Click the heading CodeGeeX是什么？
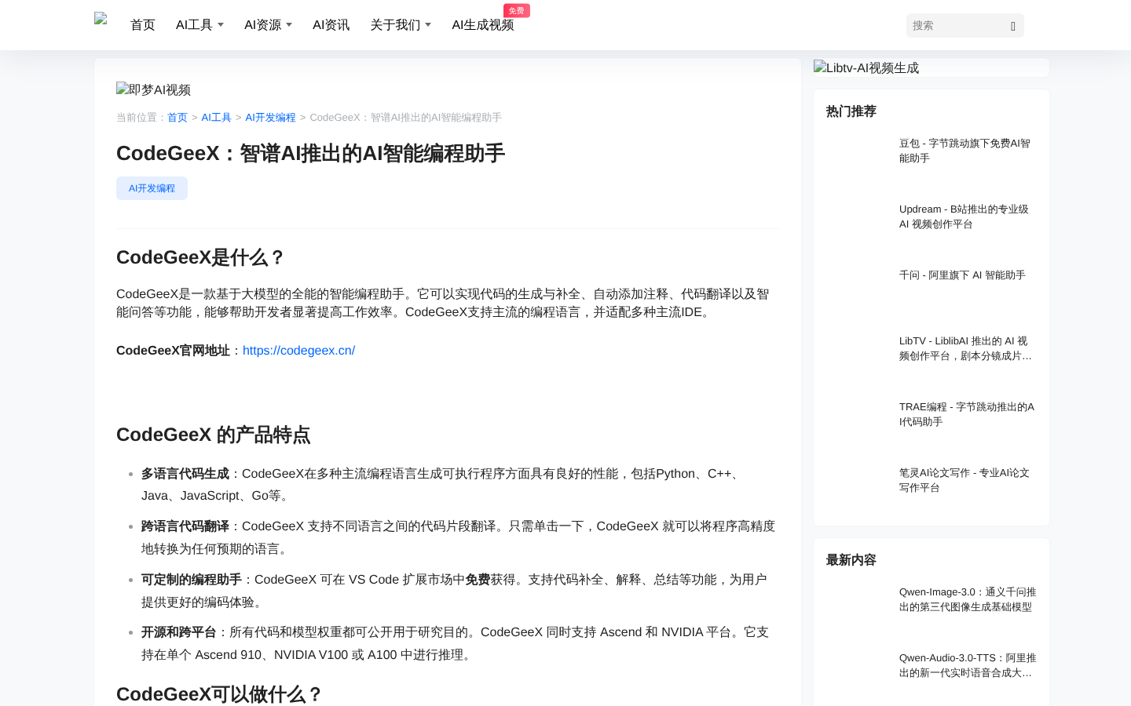The image size is (1131, 706). pos(200,257)
